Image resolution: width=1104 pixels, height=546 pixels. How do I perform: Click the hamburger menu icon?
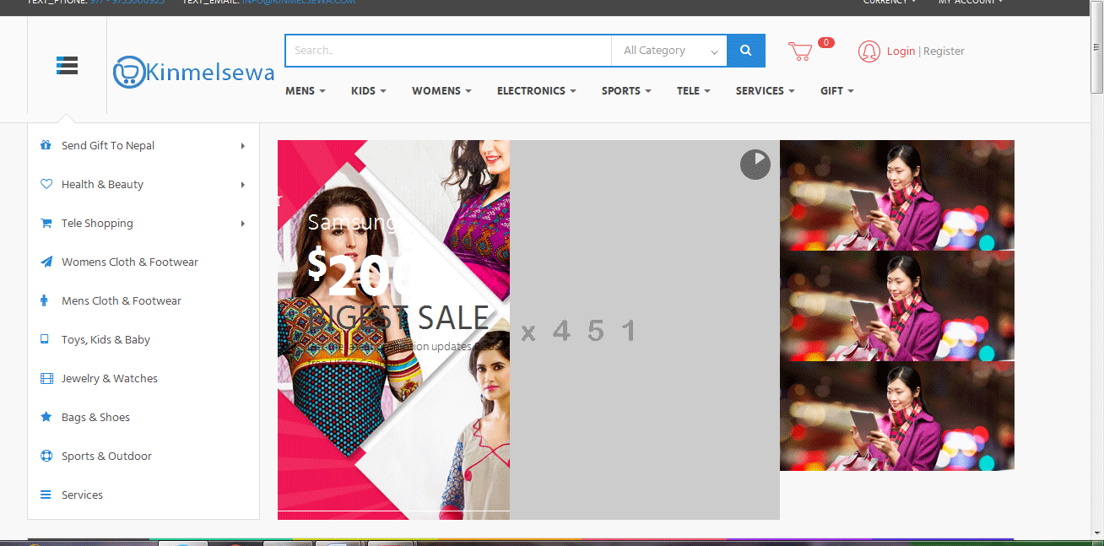pos(68,65)
